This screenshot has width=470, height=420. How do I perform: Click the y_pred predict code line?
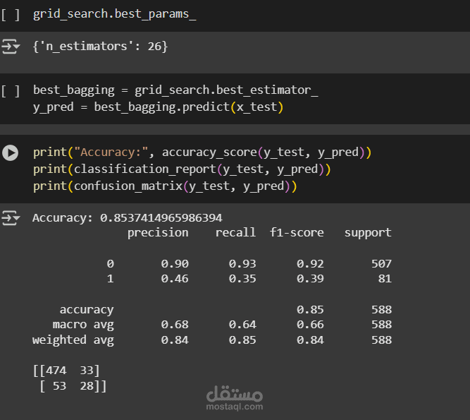coord(158,107)
